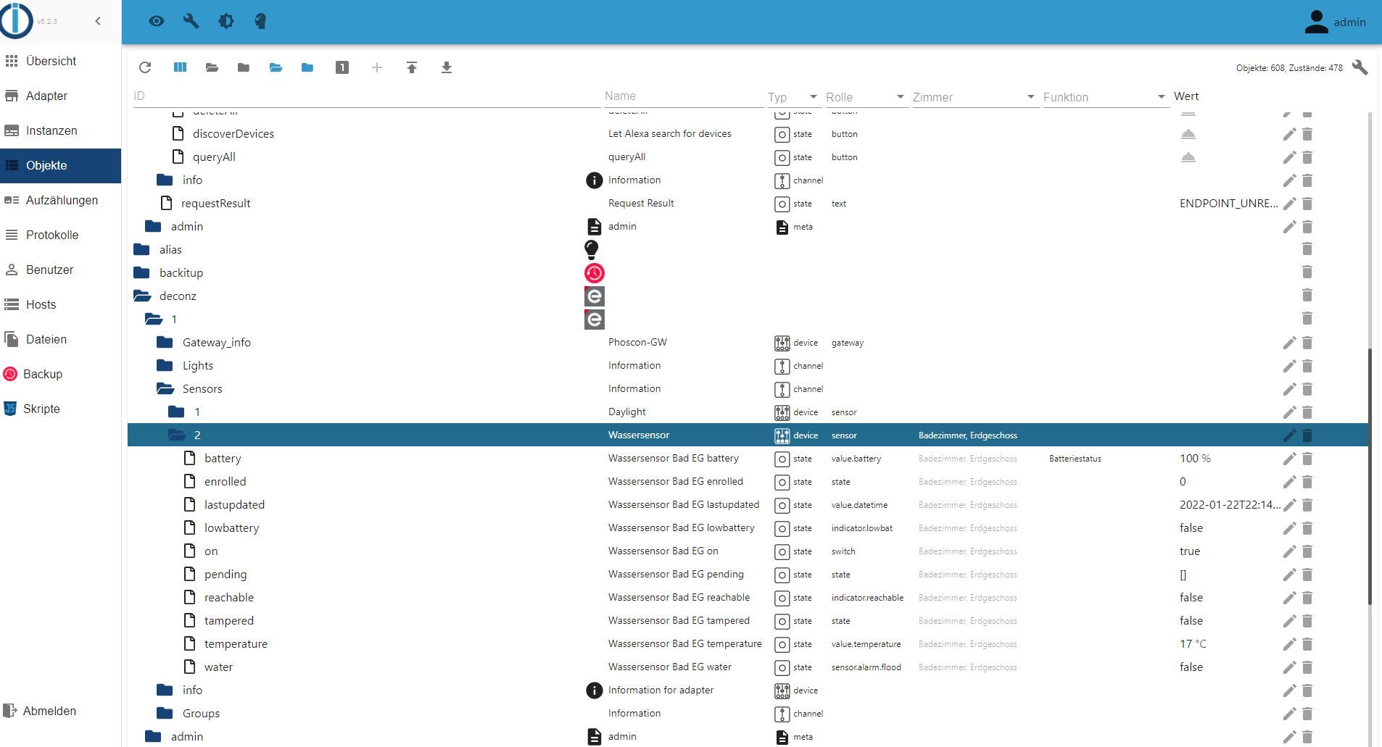Trigger the queryAll button value icon
1382x747 pixels.
pyautogui.click(x=1188, y=157)
